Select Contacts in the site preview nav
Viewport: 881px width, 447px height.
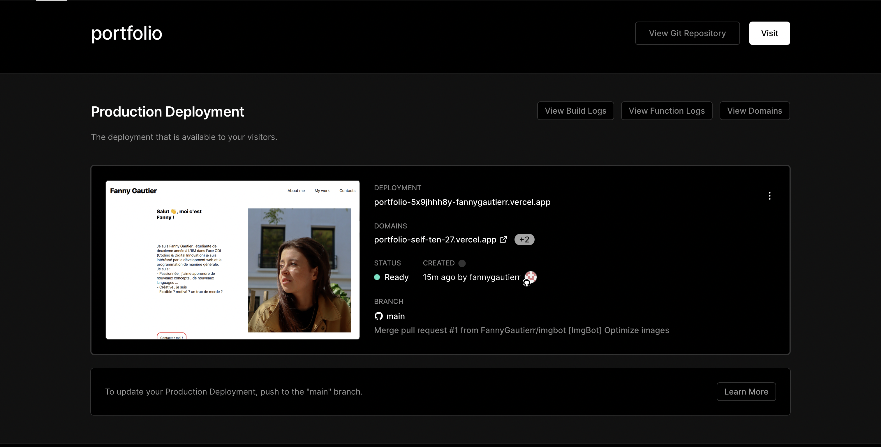point(347,191)
